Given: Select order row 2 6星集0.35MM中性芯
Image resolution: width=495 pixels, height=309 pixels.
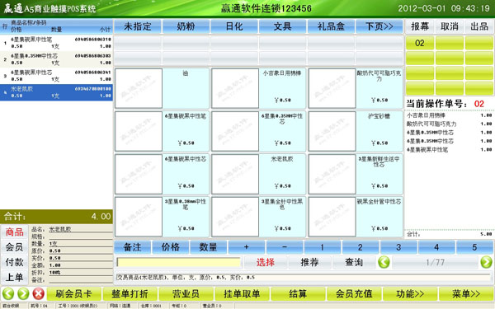Looking at the screenshot, I should pyautogui.click(x=56, y=59).
